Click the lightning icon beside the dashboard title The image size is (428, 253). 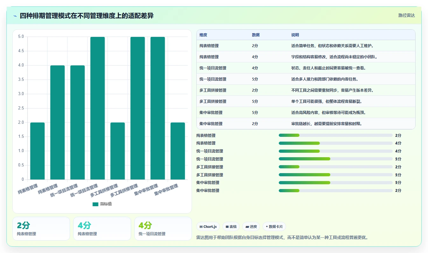[15, 16]
